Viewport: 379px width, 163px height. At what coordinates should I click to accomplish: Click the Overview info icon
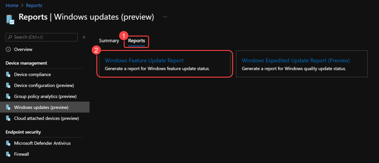coord(8,49)
